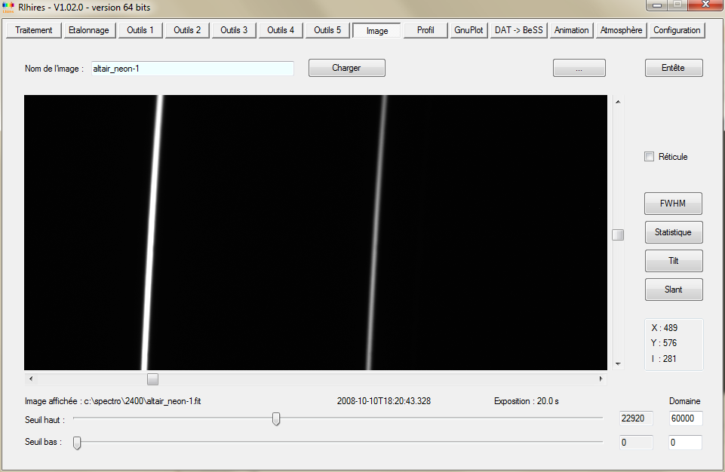Image resolution: width=725 pixels, height=472 pixels.
Task: Click the 'X : 489' coordinate readout
Action: coord(665,328)
